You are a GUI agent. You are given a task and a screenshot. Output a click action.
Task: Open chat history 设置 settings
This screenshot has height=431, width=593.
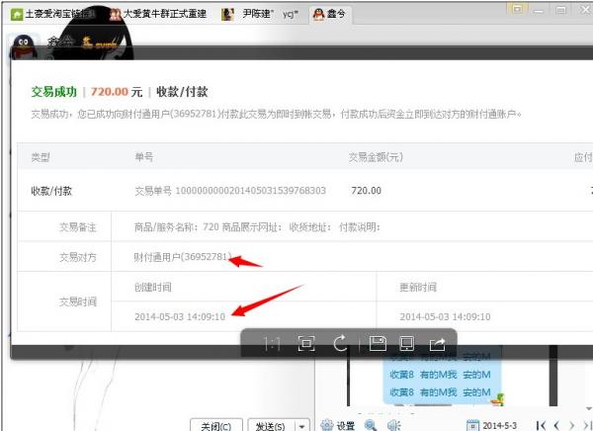(x=338, y=426)
